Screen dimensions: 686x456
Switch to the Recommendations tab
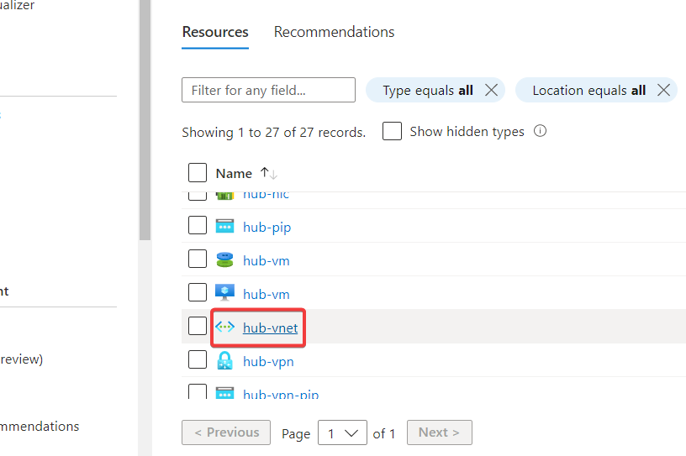pos(334,32)
